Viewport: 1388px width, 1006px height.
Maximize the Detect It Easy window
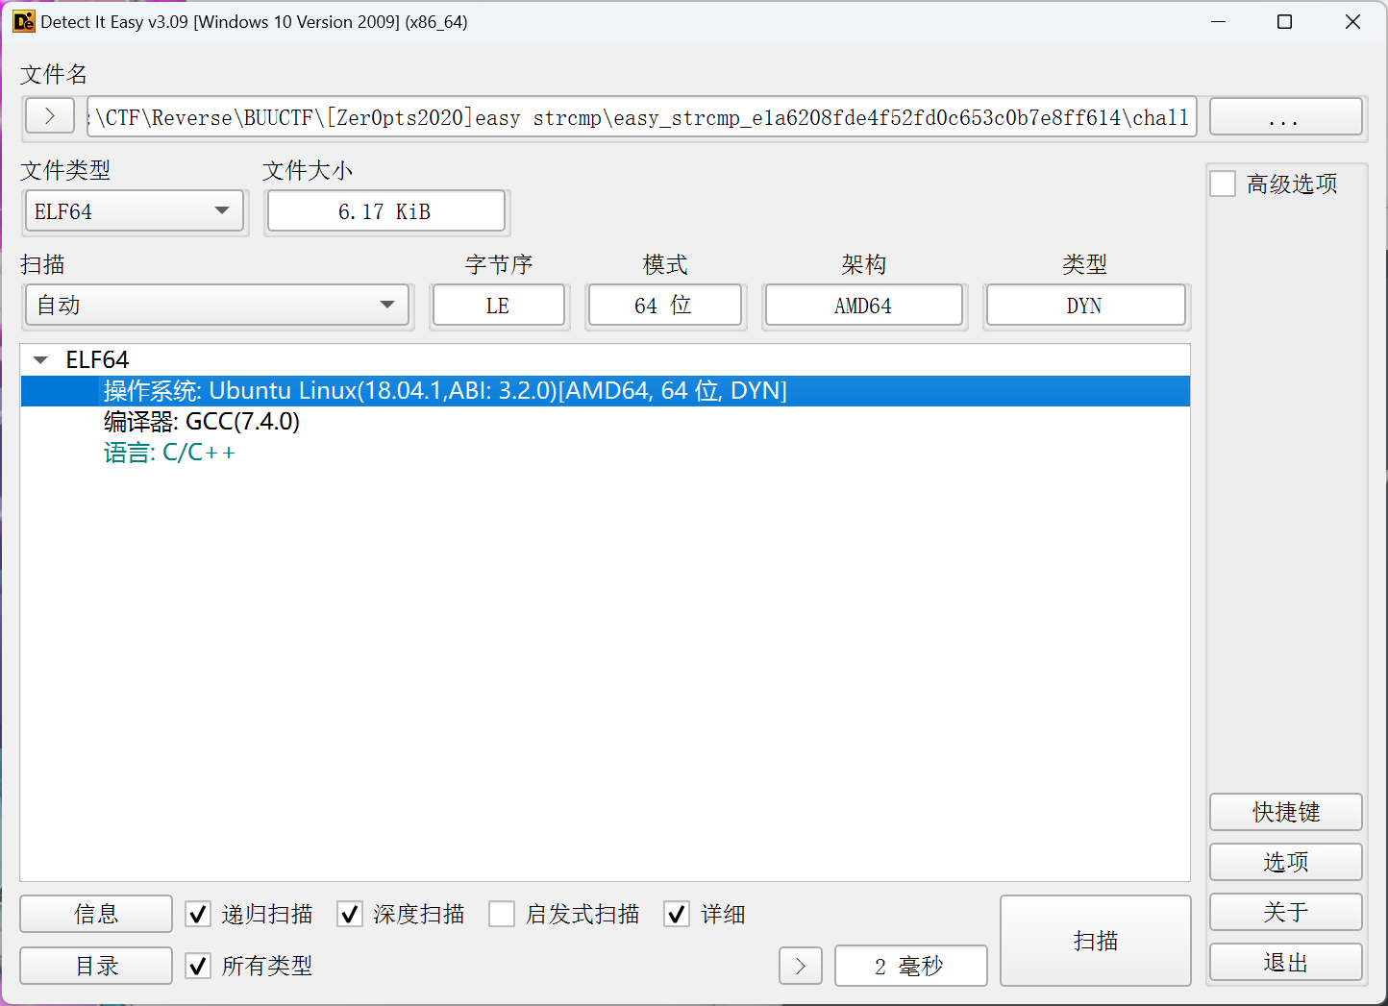point(1284,21)
